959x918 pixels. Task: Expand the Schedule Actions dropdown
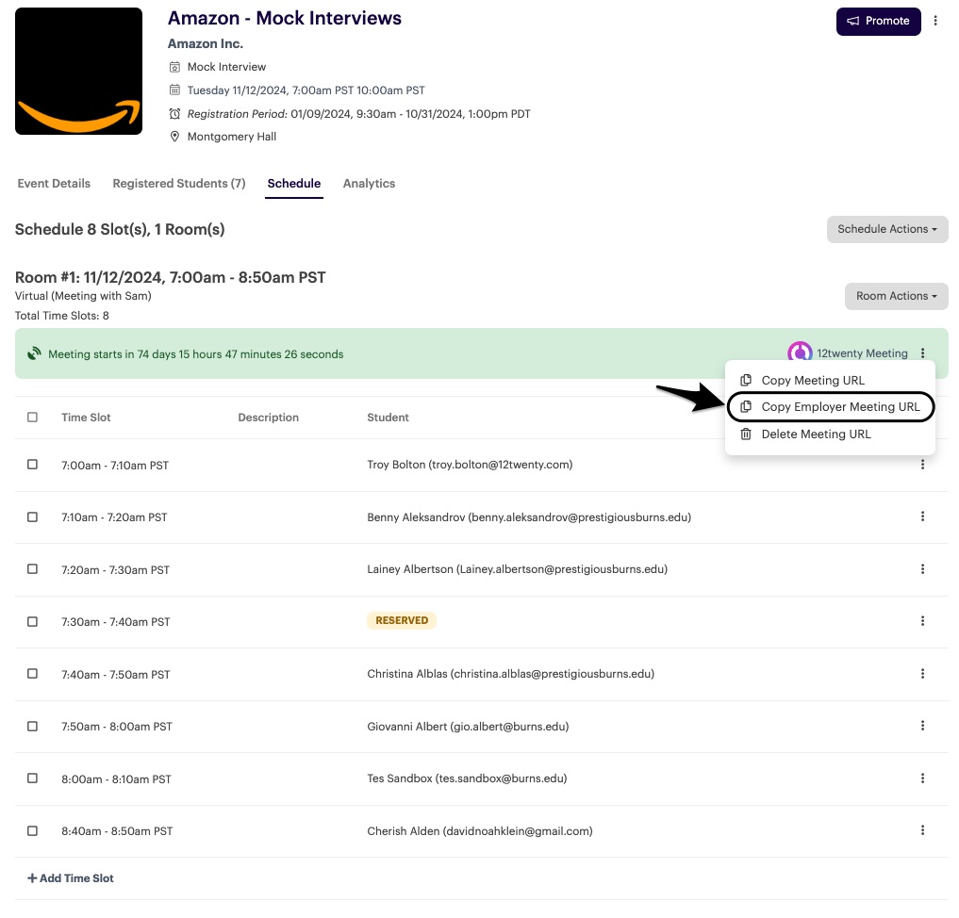click(x=886, y=229)
